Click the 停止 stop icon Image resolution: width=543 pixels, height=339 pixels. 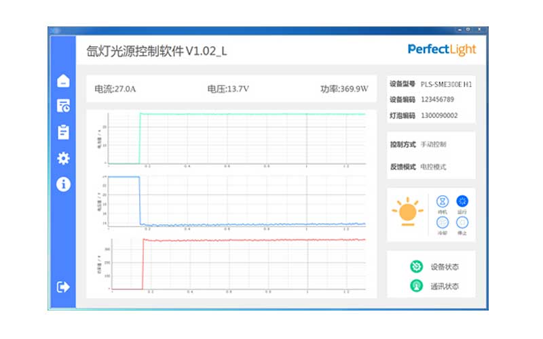(462, 222)
